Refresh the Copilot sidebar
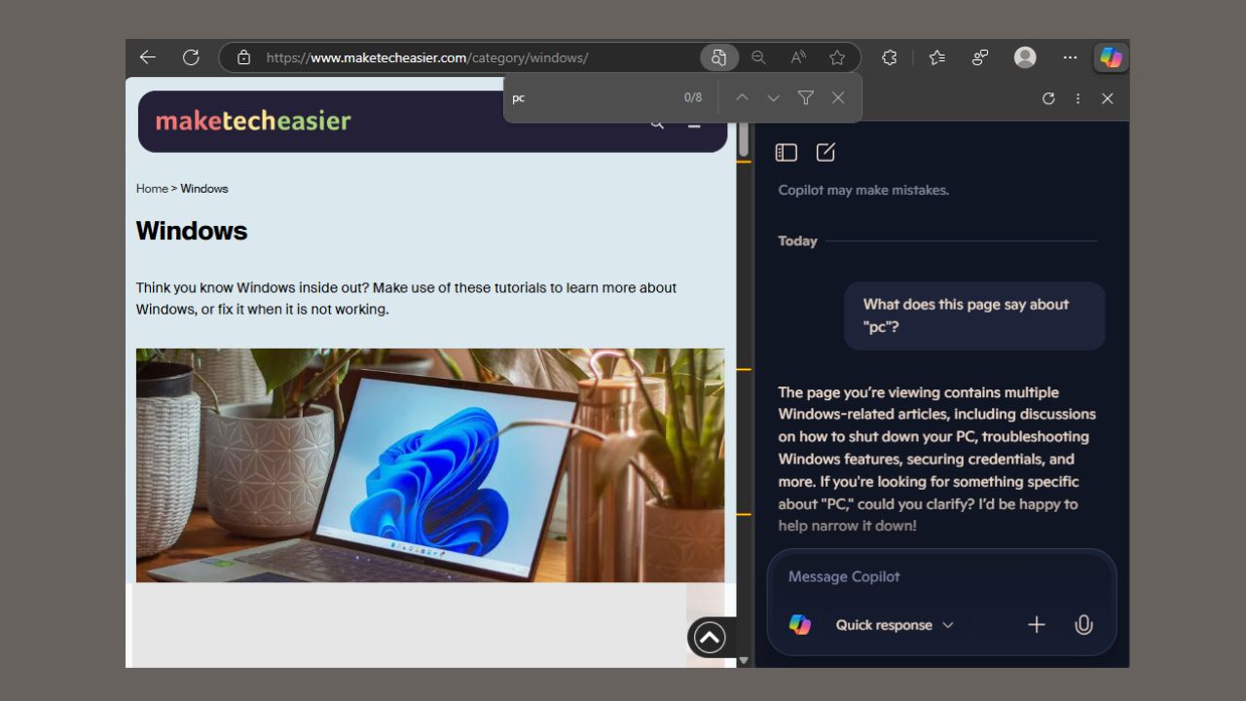The width and height of the screenshot is (1246, 701). tap(1048, 97)
